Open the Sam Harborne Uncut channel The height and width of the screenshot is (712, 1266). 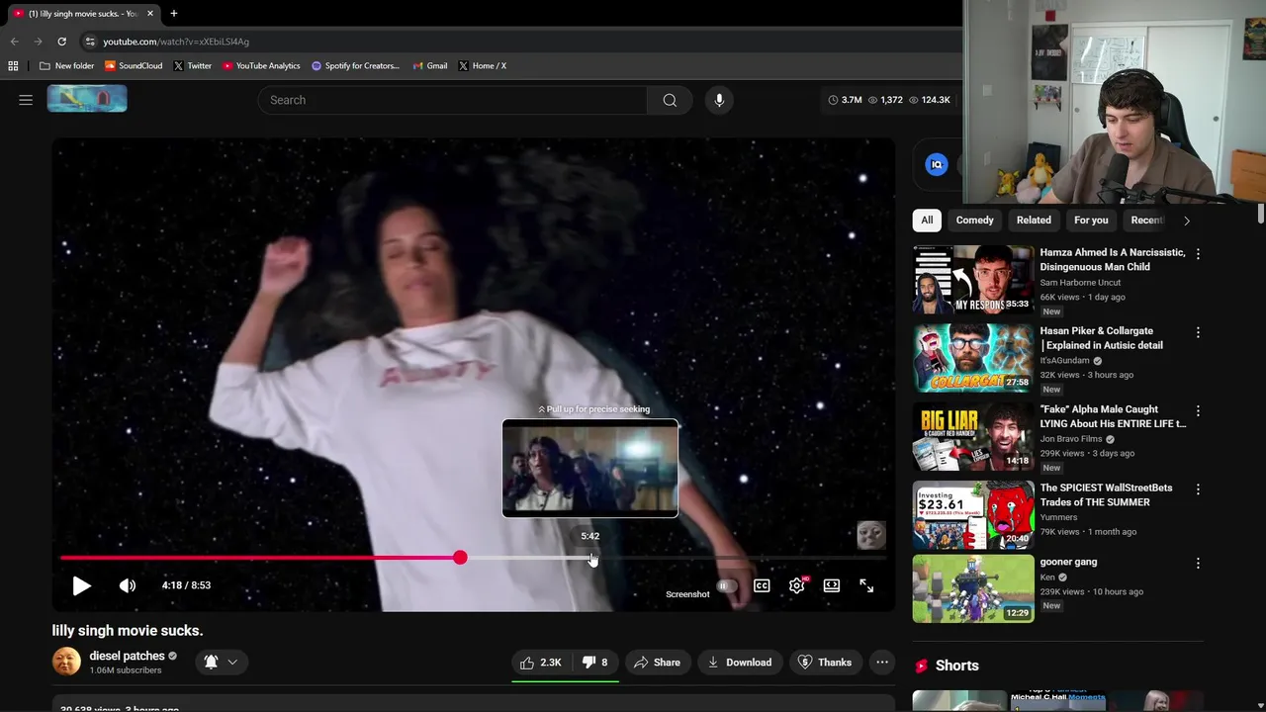coord(1080,283)
